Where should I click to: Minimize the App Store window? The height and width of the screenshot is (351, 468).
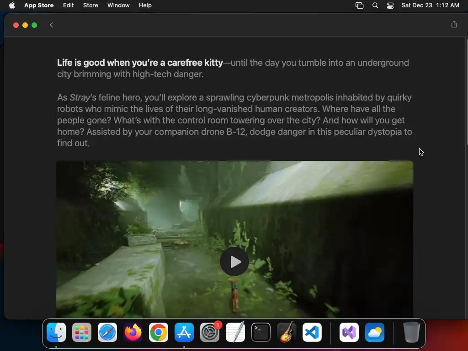25,25
